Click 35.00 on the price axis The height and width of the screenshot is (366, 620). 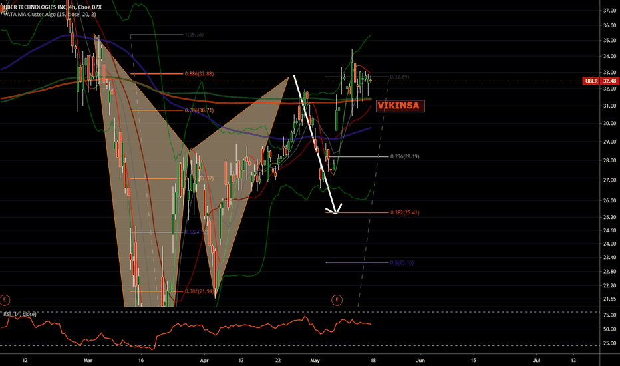(610, 41)
